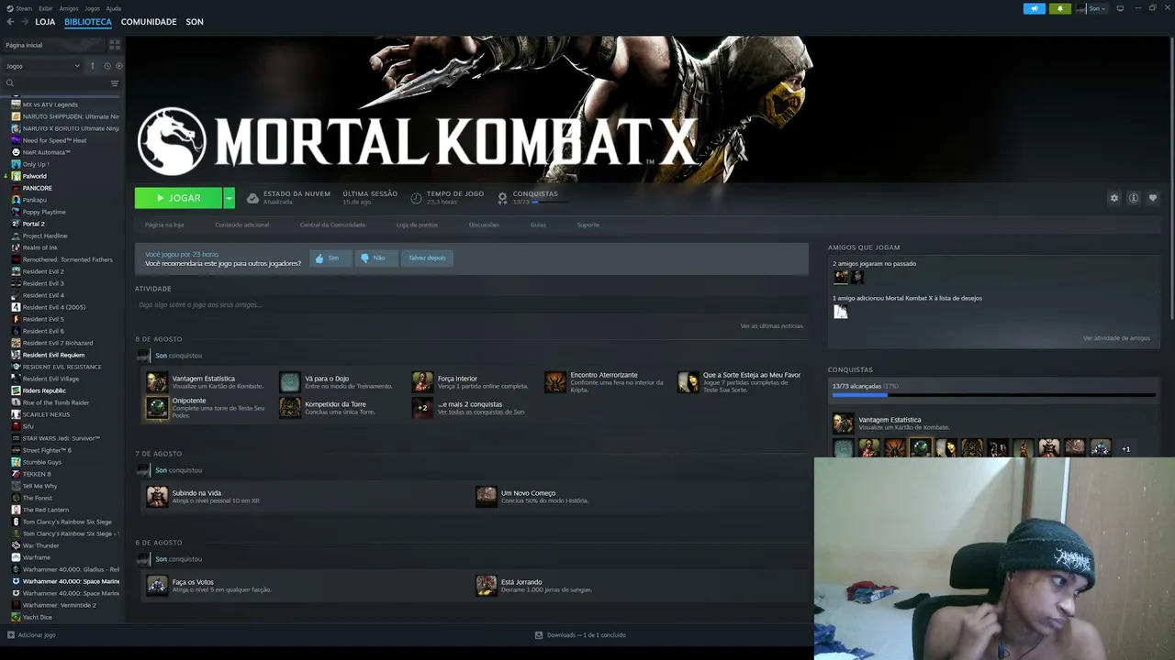Image resolution: width=1175 pixels, height=660 pixels.
Task: Open the Amigos menu
Action: tap(69, 8)
